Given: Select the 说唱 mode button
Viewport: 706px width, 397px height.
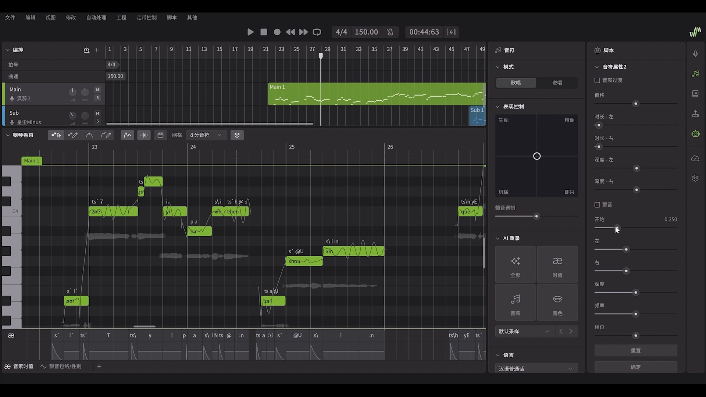Looking at the screenshot, I should click(x=557, y=83).
